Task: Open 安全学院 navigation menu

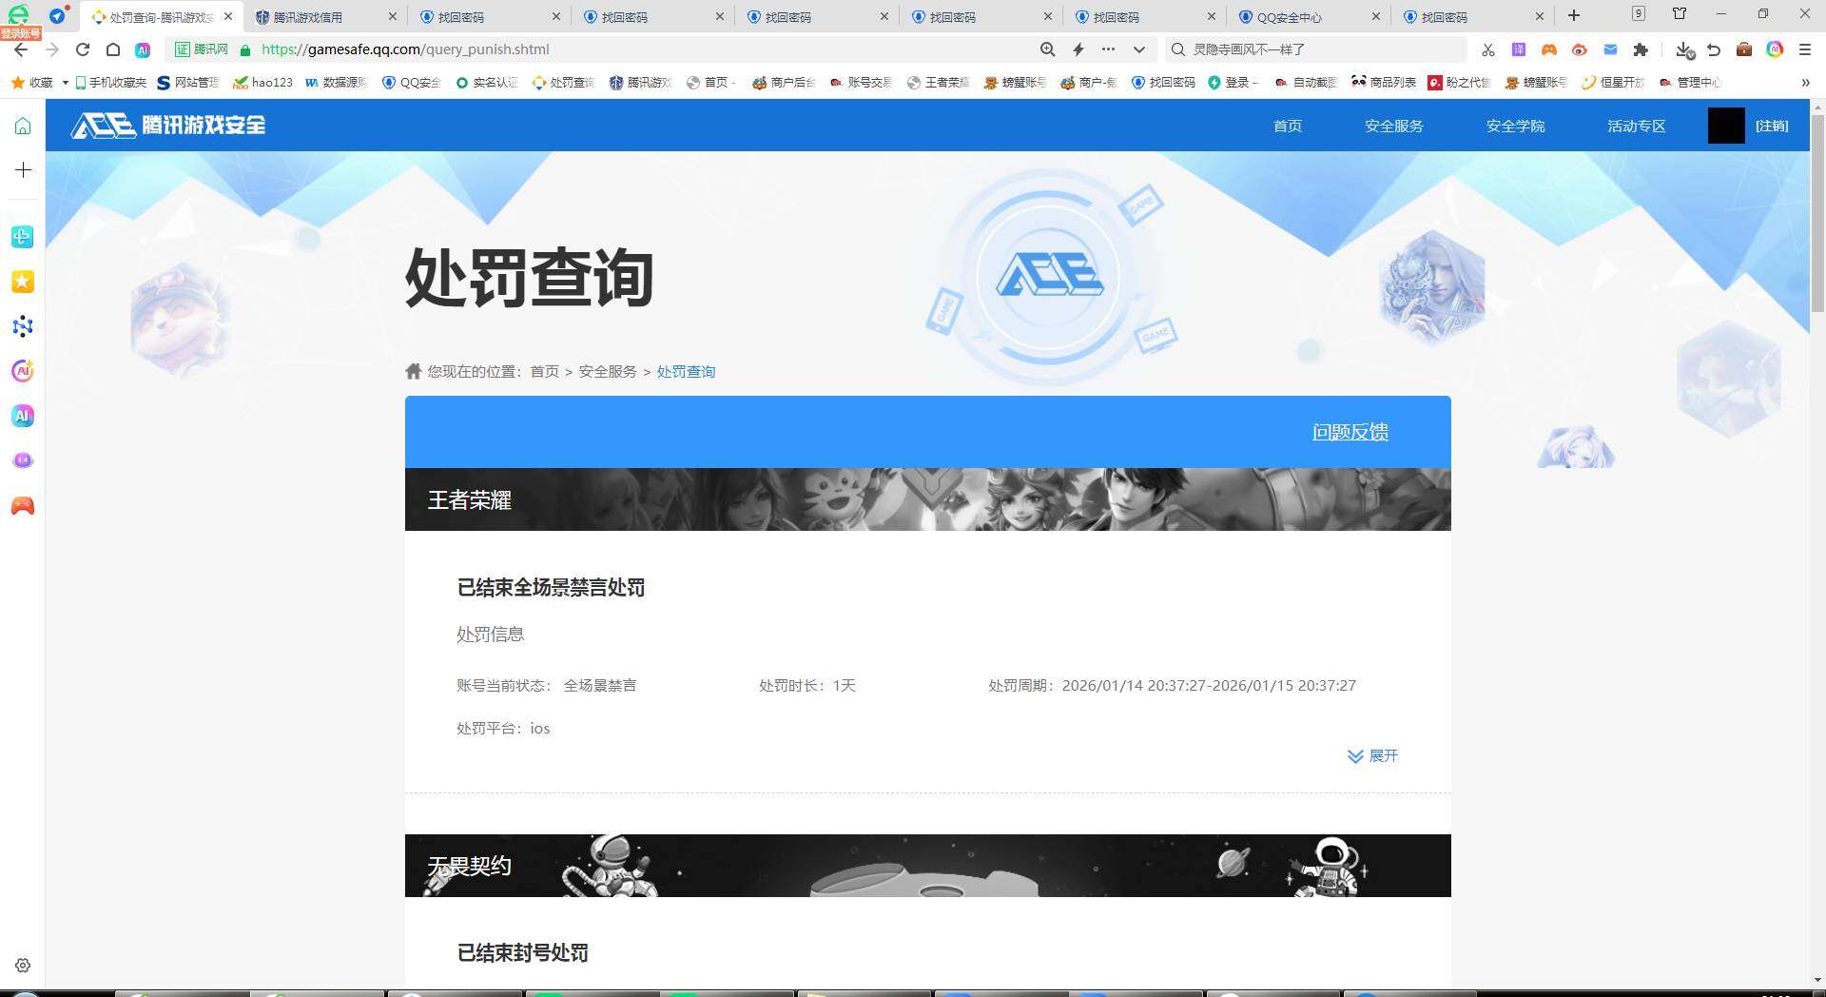Action: pyautogui.click(x=1516, y=126)
